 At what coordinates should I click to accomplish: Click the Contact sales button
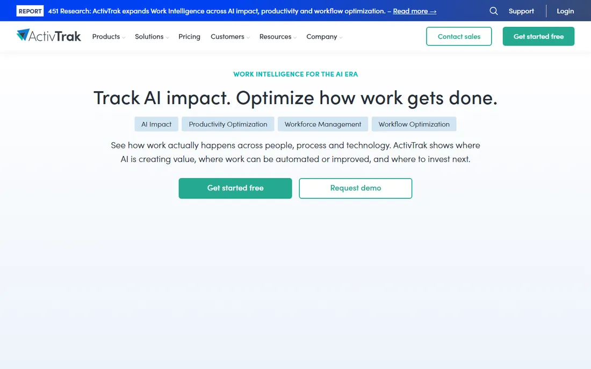tap(459, 36)
